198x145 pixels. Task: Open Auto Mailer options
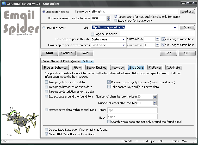click(174, 68)
